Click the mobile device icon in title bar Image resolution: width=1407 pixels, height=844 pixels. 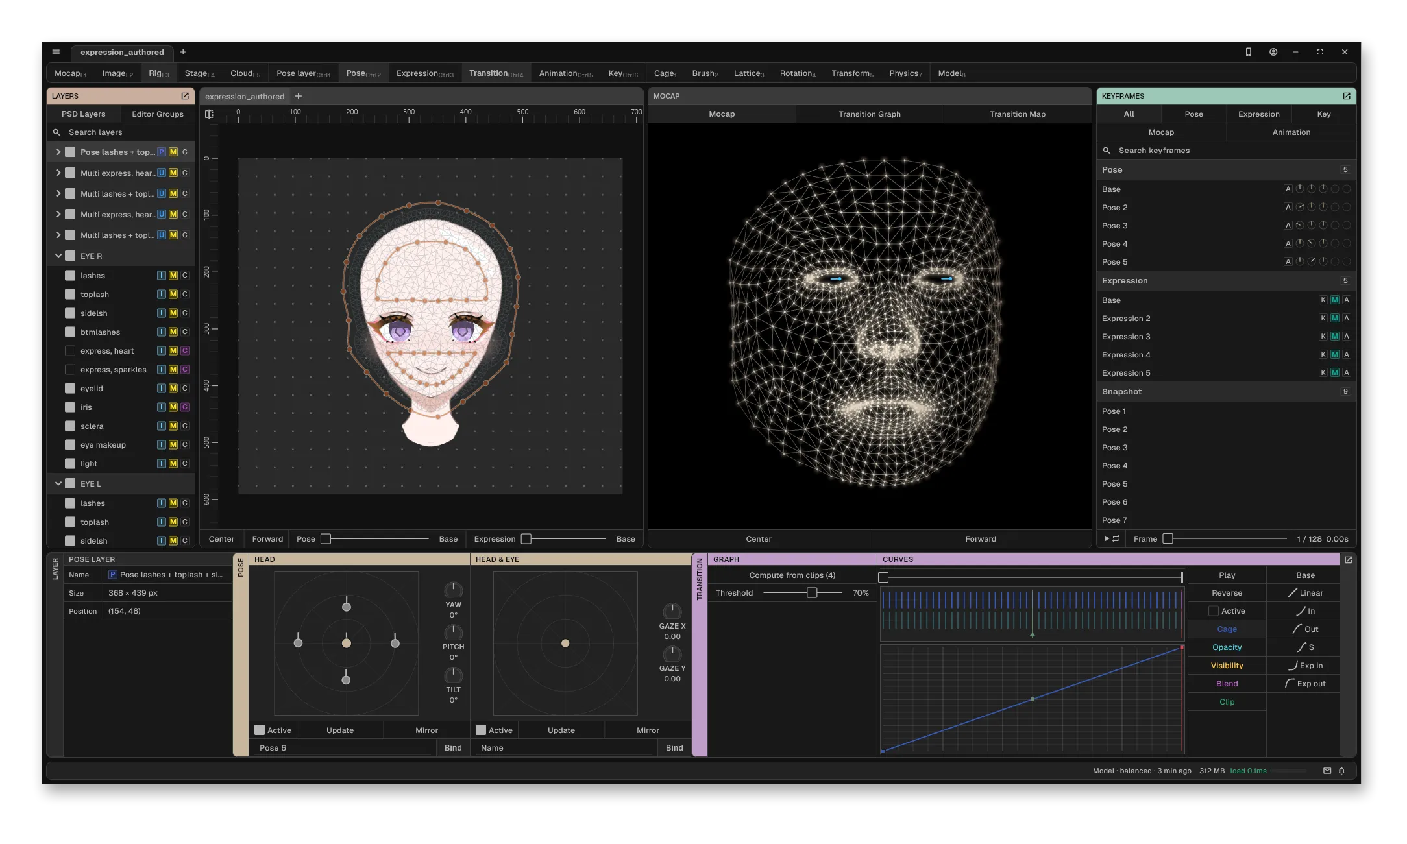tap(1248, 52)
